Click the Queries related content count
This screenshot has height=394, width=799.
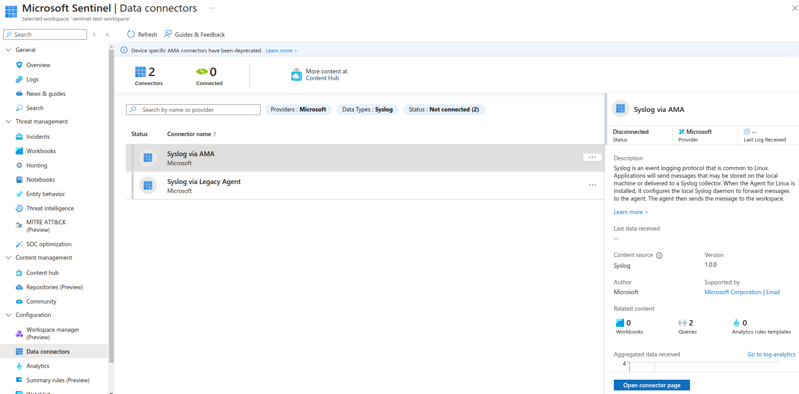(x=687, y=327)
